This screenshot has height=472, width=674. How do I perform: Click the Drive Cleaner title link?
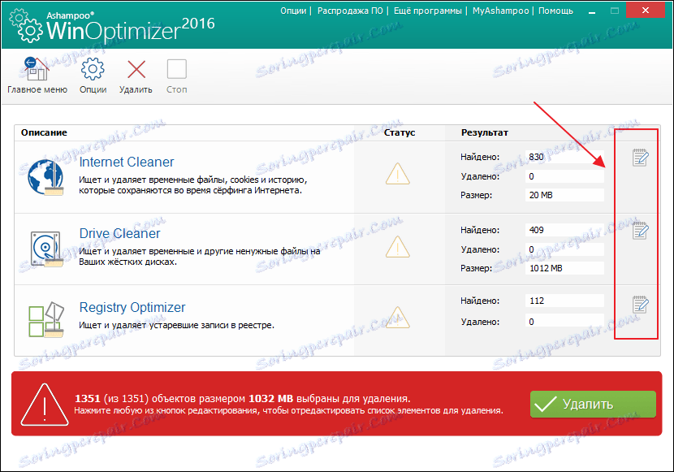tap(119, 233)
